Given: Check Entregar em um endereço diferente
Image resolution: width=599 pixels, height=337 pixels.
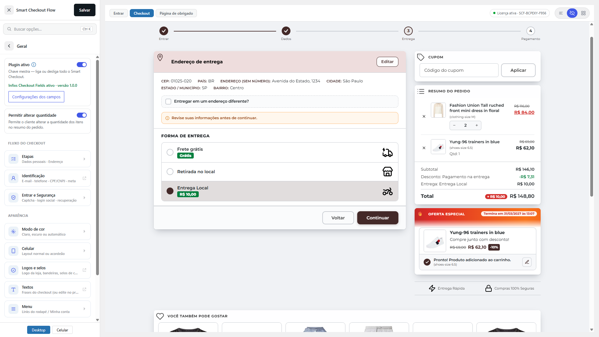Looking at the screenshot, I should click(x=168, y=101).
